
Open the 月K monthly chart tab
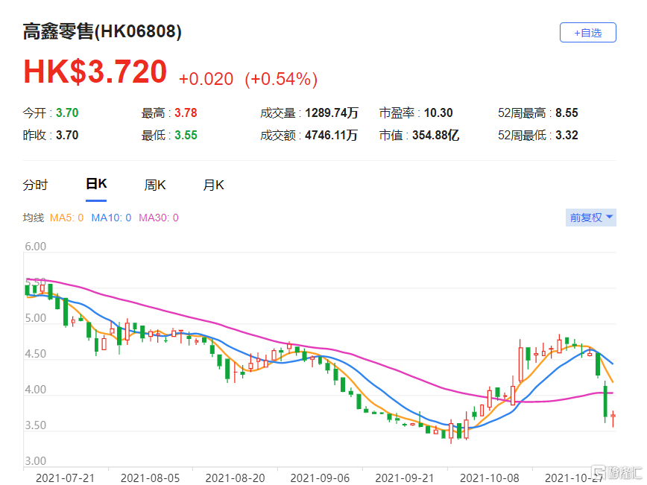[213, 186]
